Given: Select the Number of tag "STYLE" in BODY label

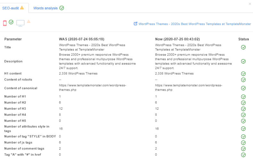Looking at the screenshot, I should point(30,136).
